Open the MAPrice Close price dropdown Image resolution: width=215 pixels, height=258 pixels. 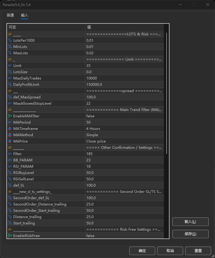[x=124, y=141]
